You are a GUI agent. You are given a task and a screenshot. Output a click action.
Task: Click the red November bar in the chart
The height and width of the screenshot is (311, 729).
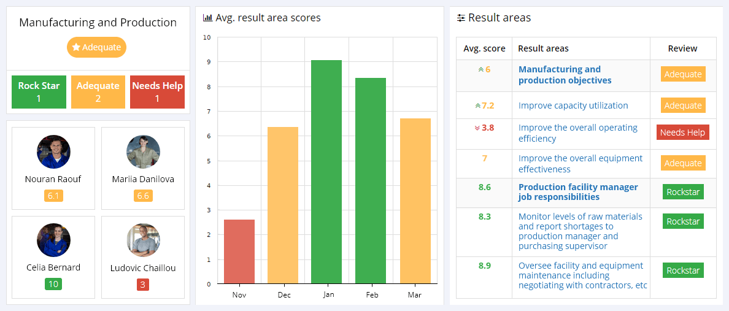click(x=239, y=251)
